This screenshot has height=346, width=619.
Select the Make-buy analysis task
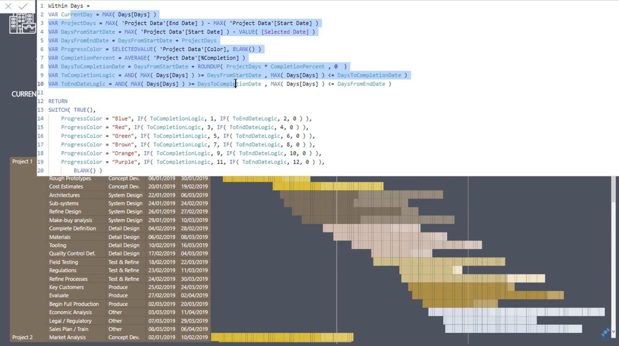pyautogui.click(x=70, y=220)
